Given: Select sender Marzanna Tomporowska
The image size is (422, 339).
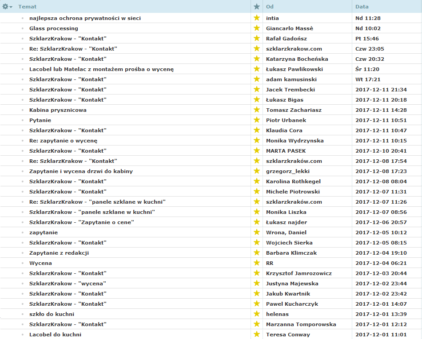Looking at the screenshot, I should (x=301, y=324).
